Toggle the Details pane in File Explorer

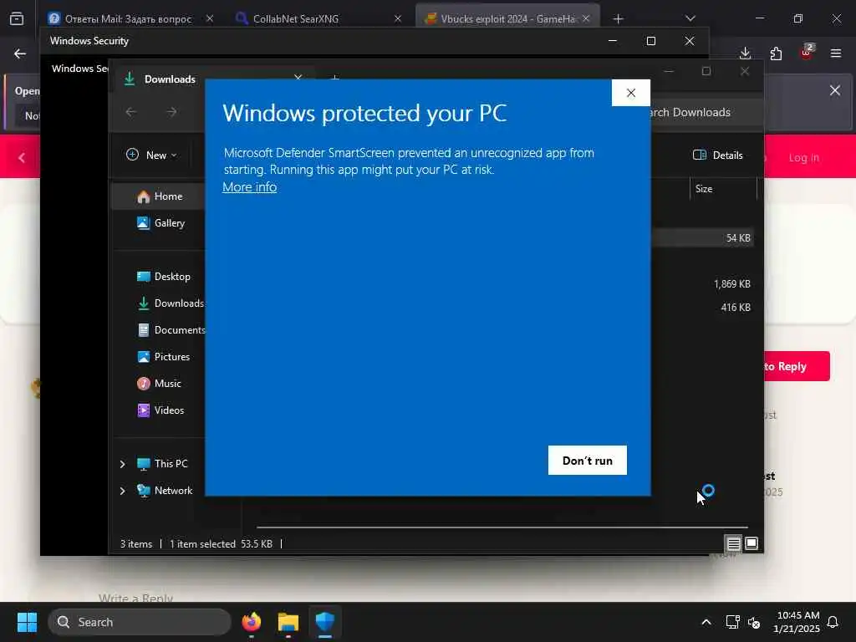(x=717, y=155)
